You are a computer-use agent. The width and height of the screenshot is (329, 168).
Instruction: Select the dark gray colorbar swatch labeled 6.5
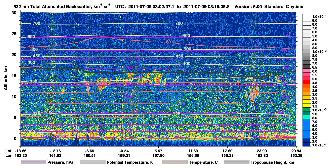[x=306, y=67]
